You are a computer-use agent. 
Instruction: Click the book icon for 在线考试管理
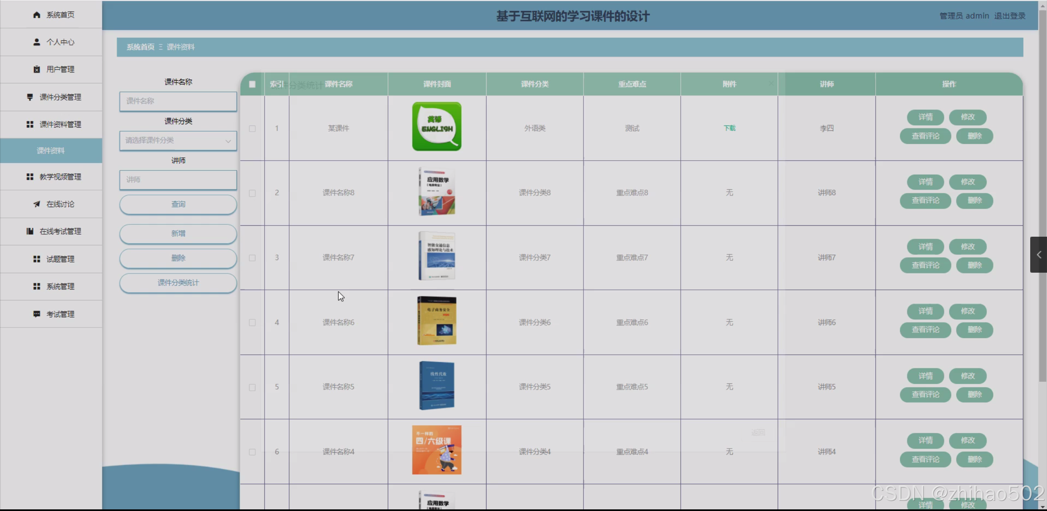click(30, 231)
